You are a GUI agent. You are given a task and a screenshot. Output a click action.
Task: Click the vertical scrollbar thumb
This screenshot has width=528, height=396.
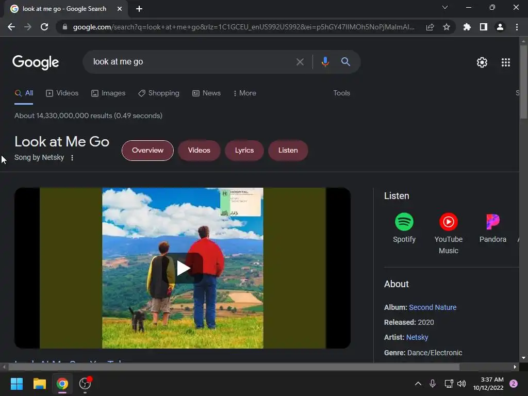523,82
